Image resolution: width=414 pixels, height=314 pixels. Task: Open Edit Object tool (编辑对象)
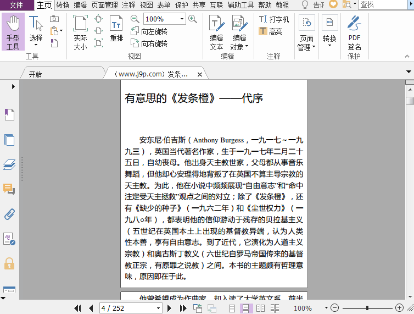point(239,32)
